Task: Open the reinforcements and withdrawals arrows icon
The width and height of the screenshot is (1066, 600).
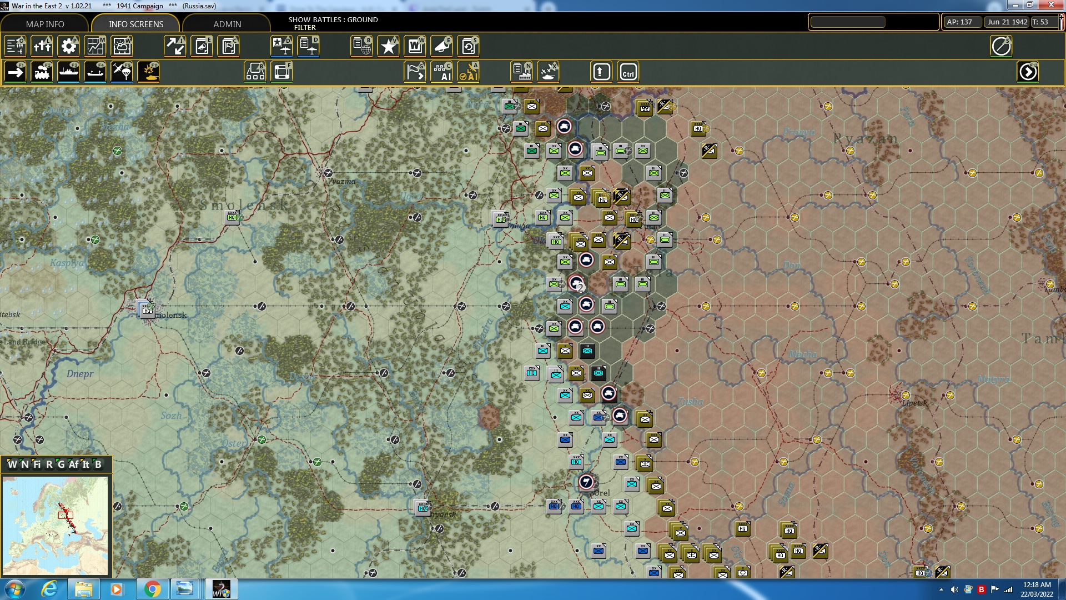Action: click(175, 46)
